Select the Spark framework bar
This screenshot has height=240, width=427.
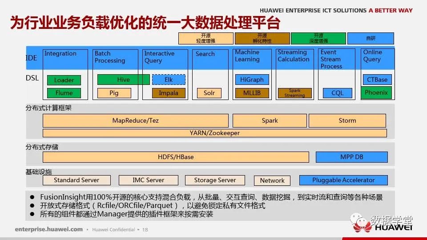[270, 120]
